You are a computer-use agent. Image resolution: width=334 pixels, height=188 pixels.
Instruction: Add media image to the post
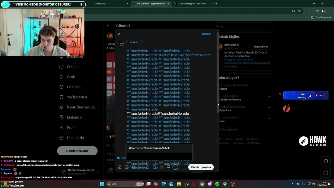pyautogui.click(x=120, y=167)
